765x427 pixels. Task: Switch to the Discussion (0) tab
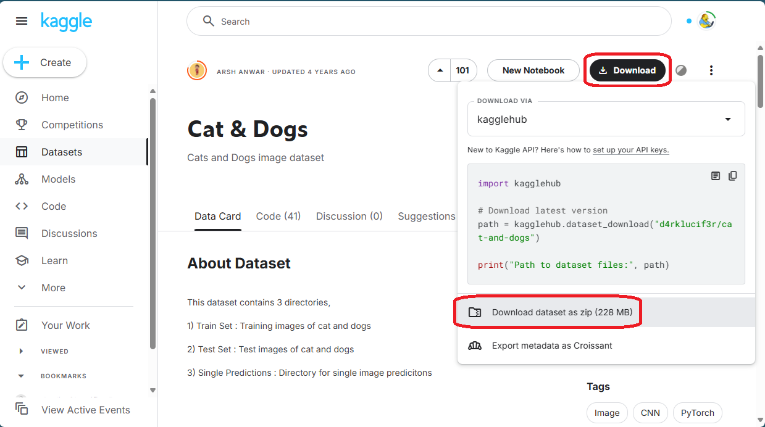[x=349, y=216]
